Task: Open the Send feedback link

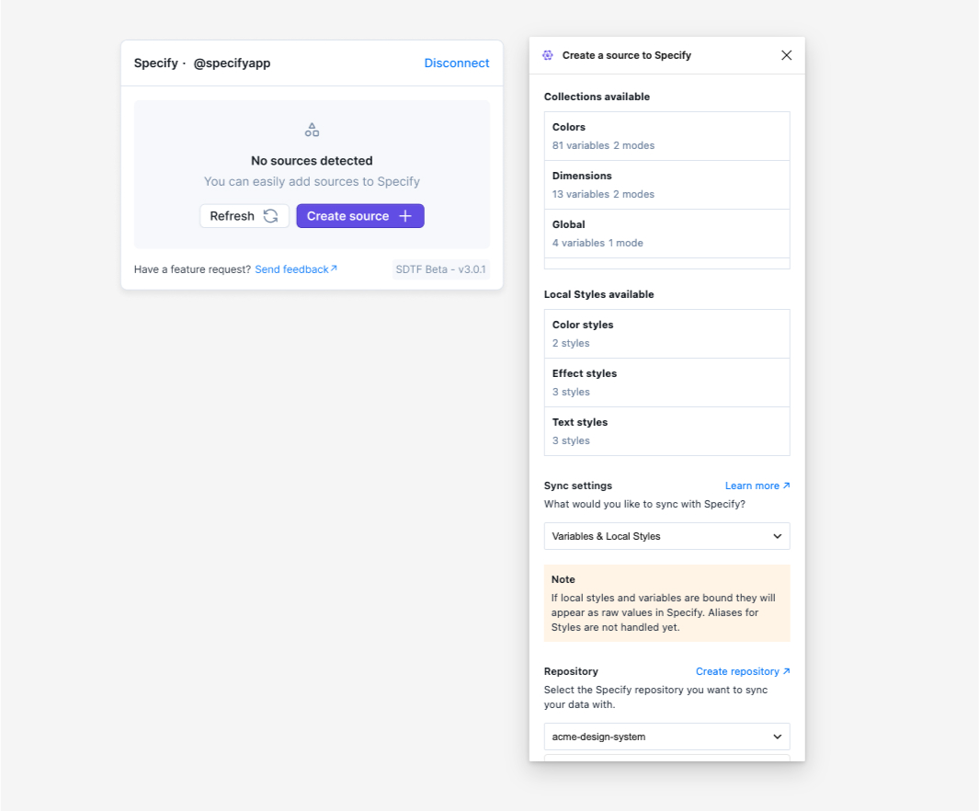Action: click(x=291, y=269)
